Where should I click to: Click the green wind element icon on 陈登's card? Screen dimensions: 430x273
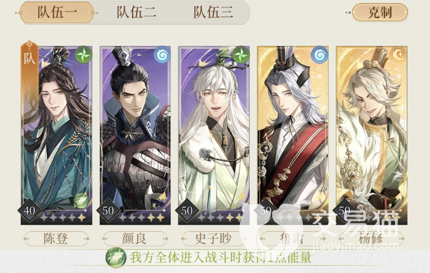click(x=83, y=55)
